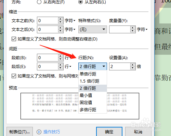Decrease the 文本之前(R) indent value with down arrow

61,22
